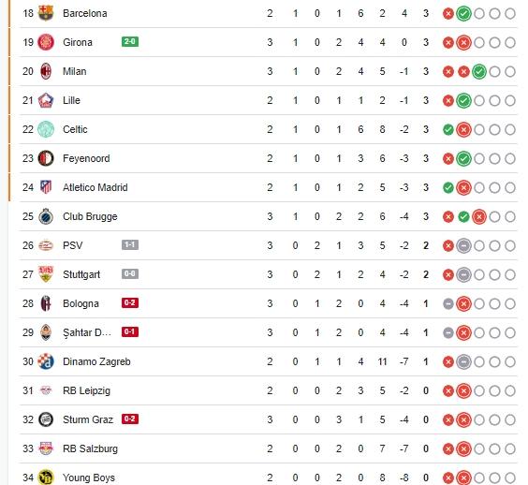
Task: Click the Club Brugge crest icon
Action: tap(46, 216)
